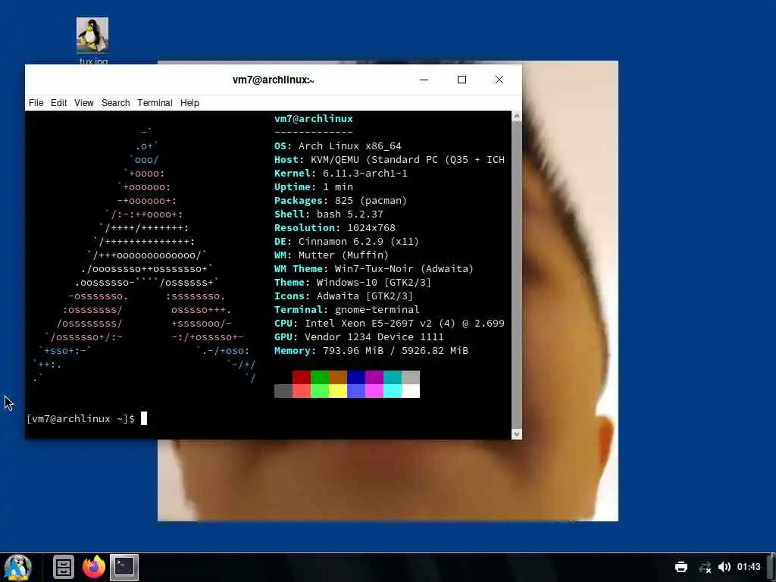Screen dimensions: 776x582
Task: Open the View menu
Action: pyautogui.click(x=83, y=103)
